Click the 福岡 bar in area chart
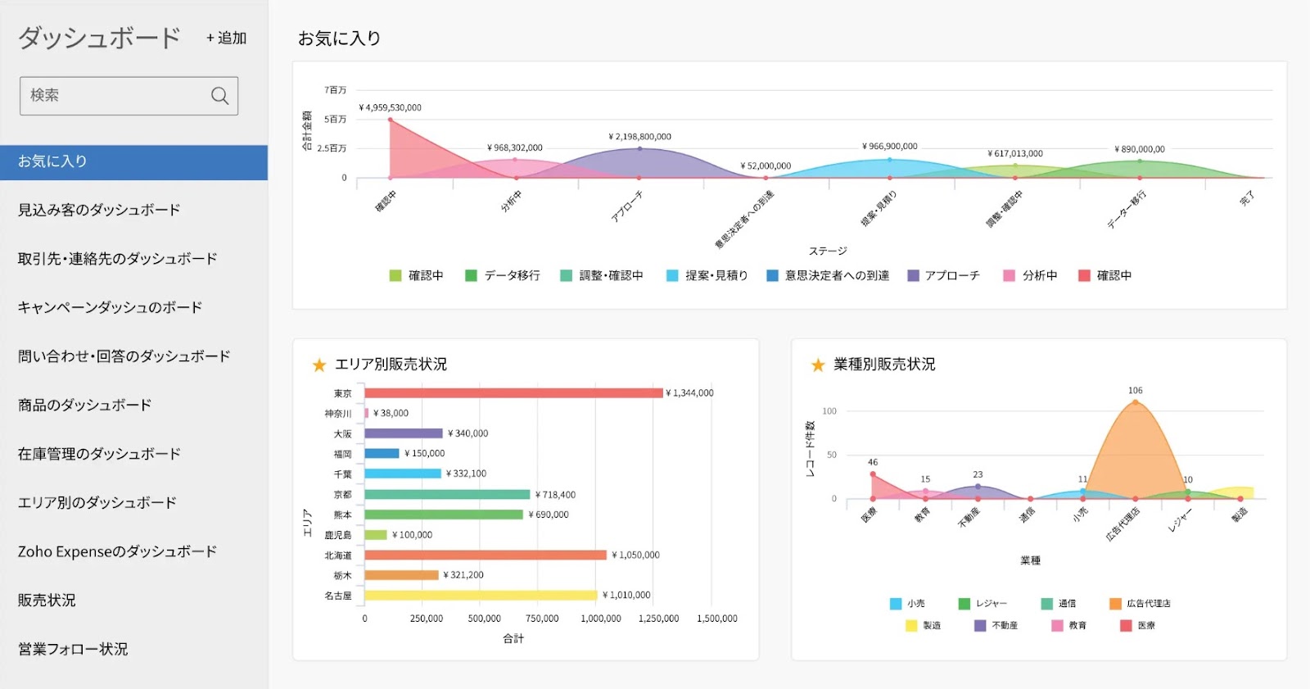Viewport: 1310px width, 689px height. pyautogui.click(x=382, y=454)
